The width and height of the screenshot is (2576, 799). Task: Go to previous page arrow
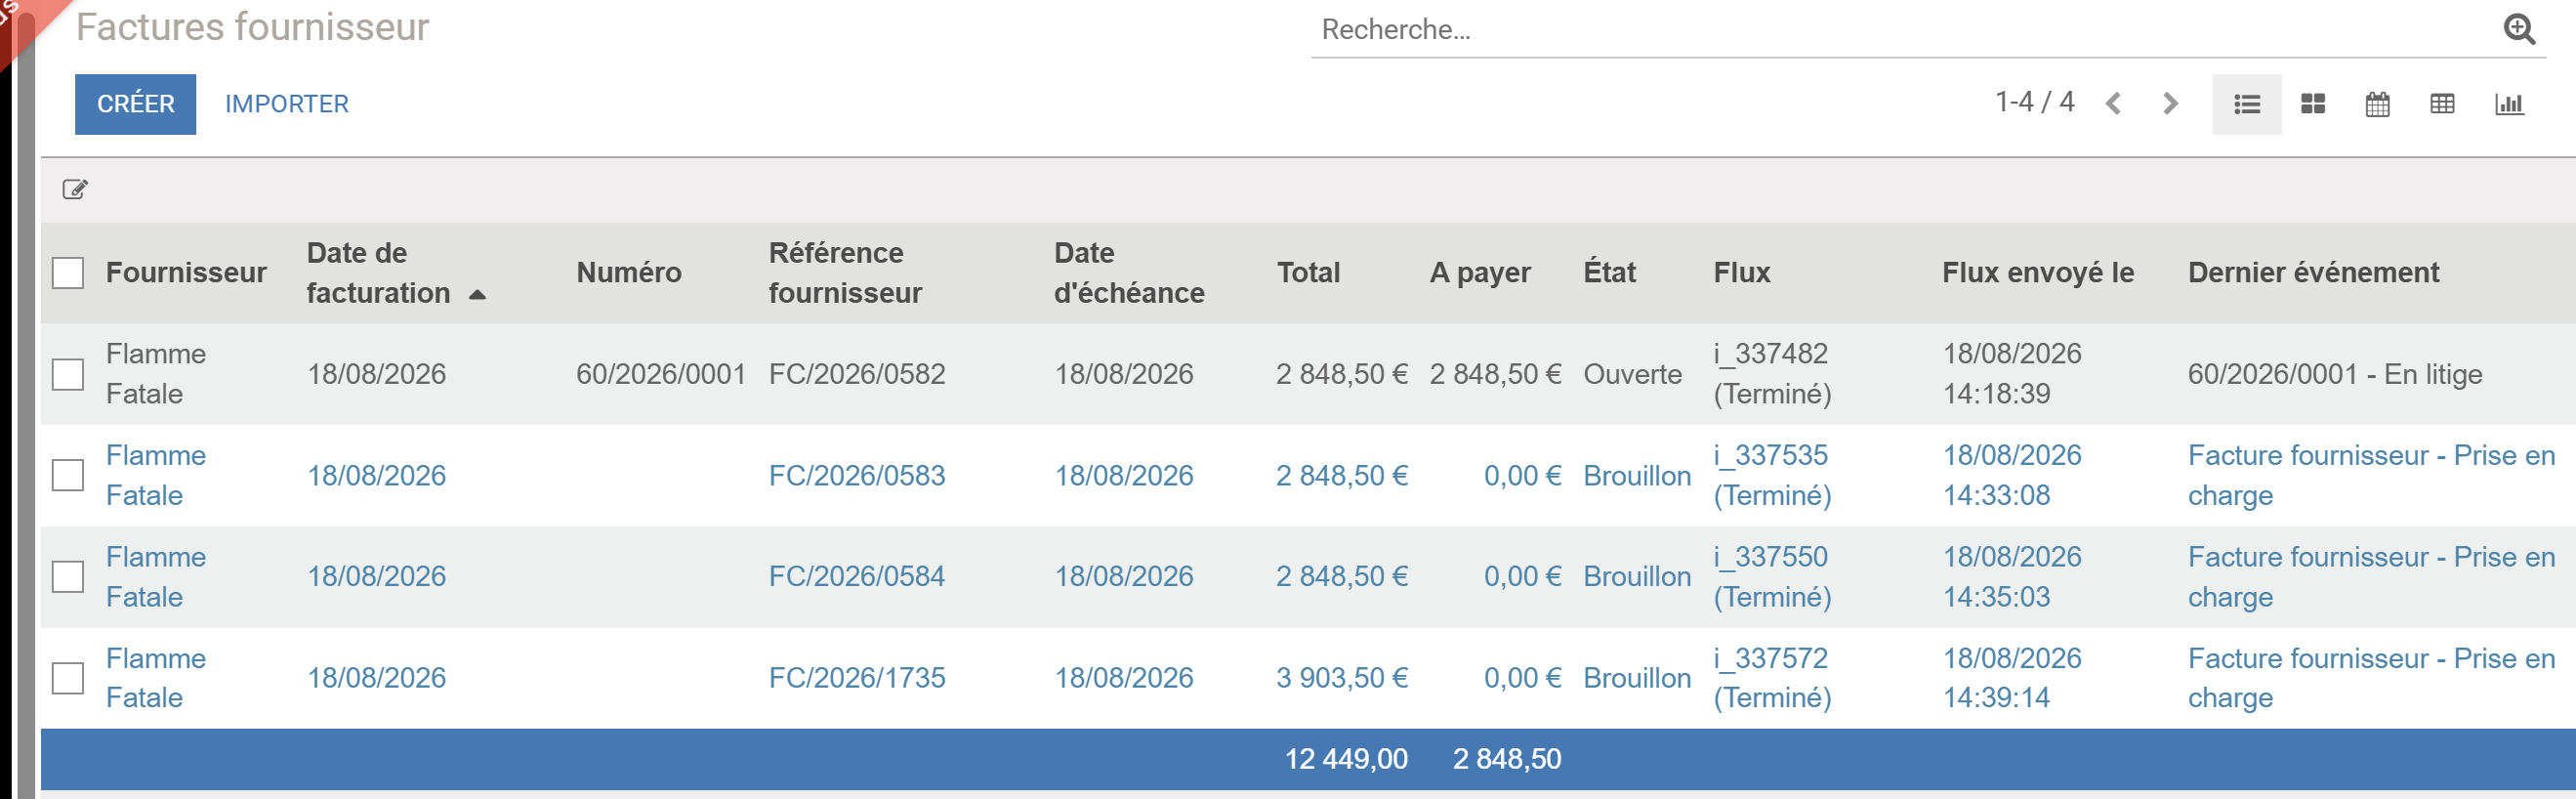pyautogui.click(x=2113, y=103)
